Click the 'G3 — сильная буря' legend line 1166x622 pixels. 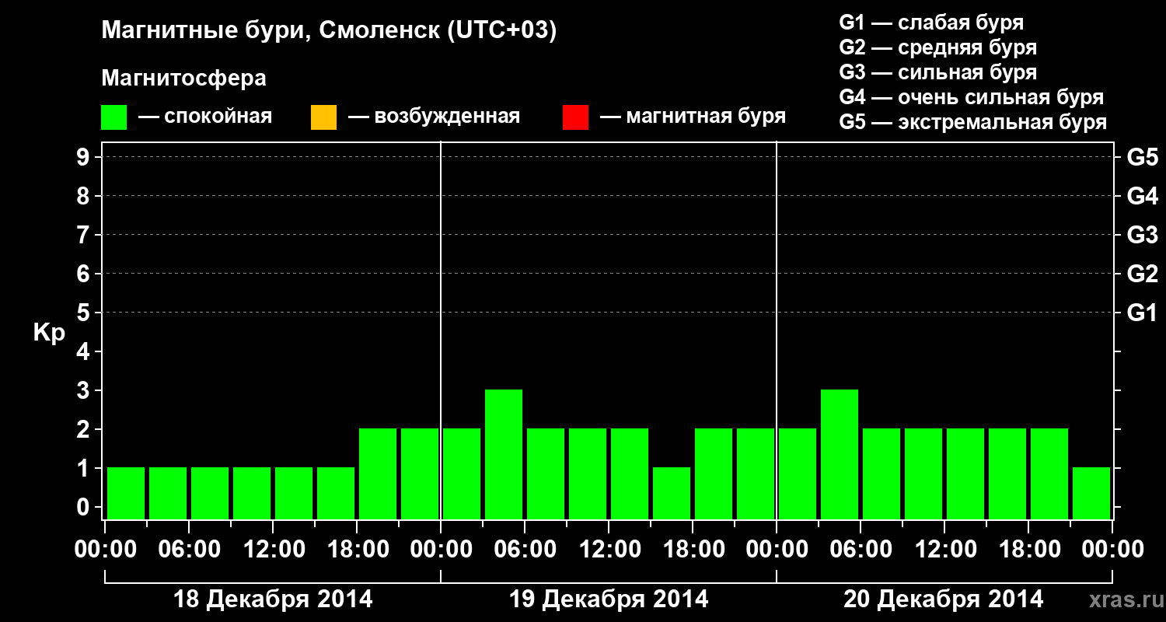[937, 72]
